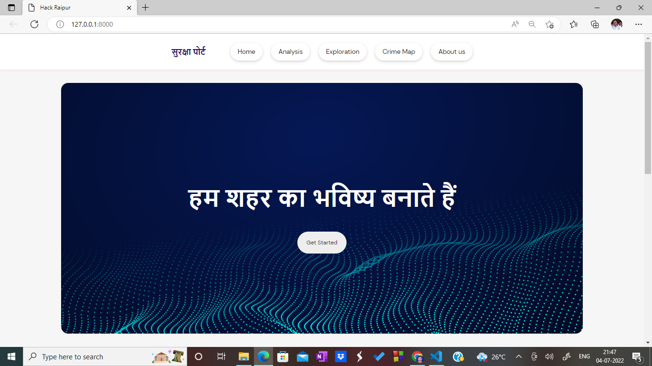Go to the Analysis page
The height and width of the screenshot is (366, 652).
[x=291, y=52]
